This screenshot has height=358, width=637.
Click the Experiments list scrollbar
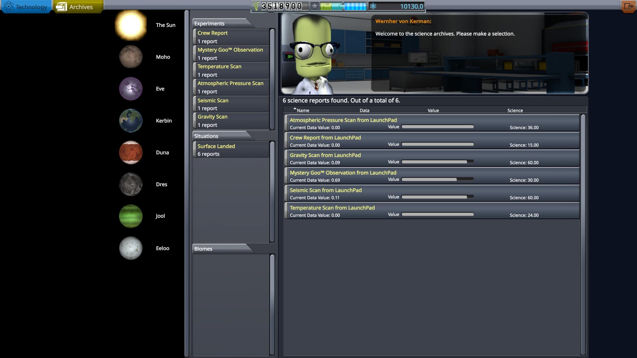tap(272, 79)
